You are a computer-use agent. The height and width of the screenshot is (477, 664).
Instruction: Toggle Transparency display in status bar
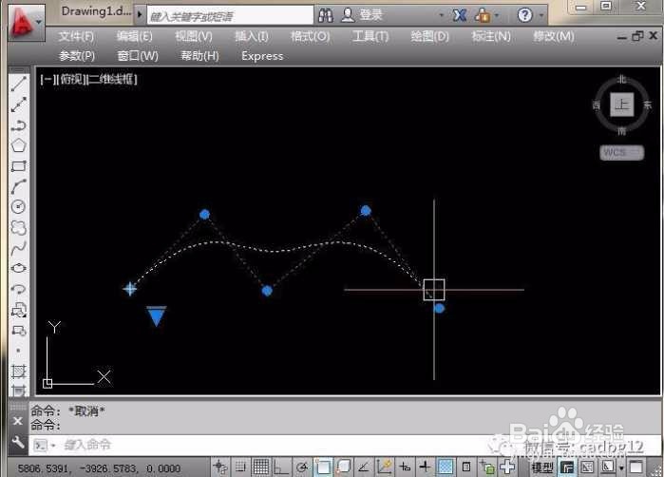click(x=446, y=467)
